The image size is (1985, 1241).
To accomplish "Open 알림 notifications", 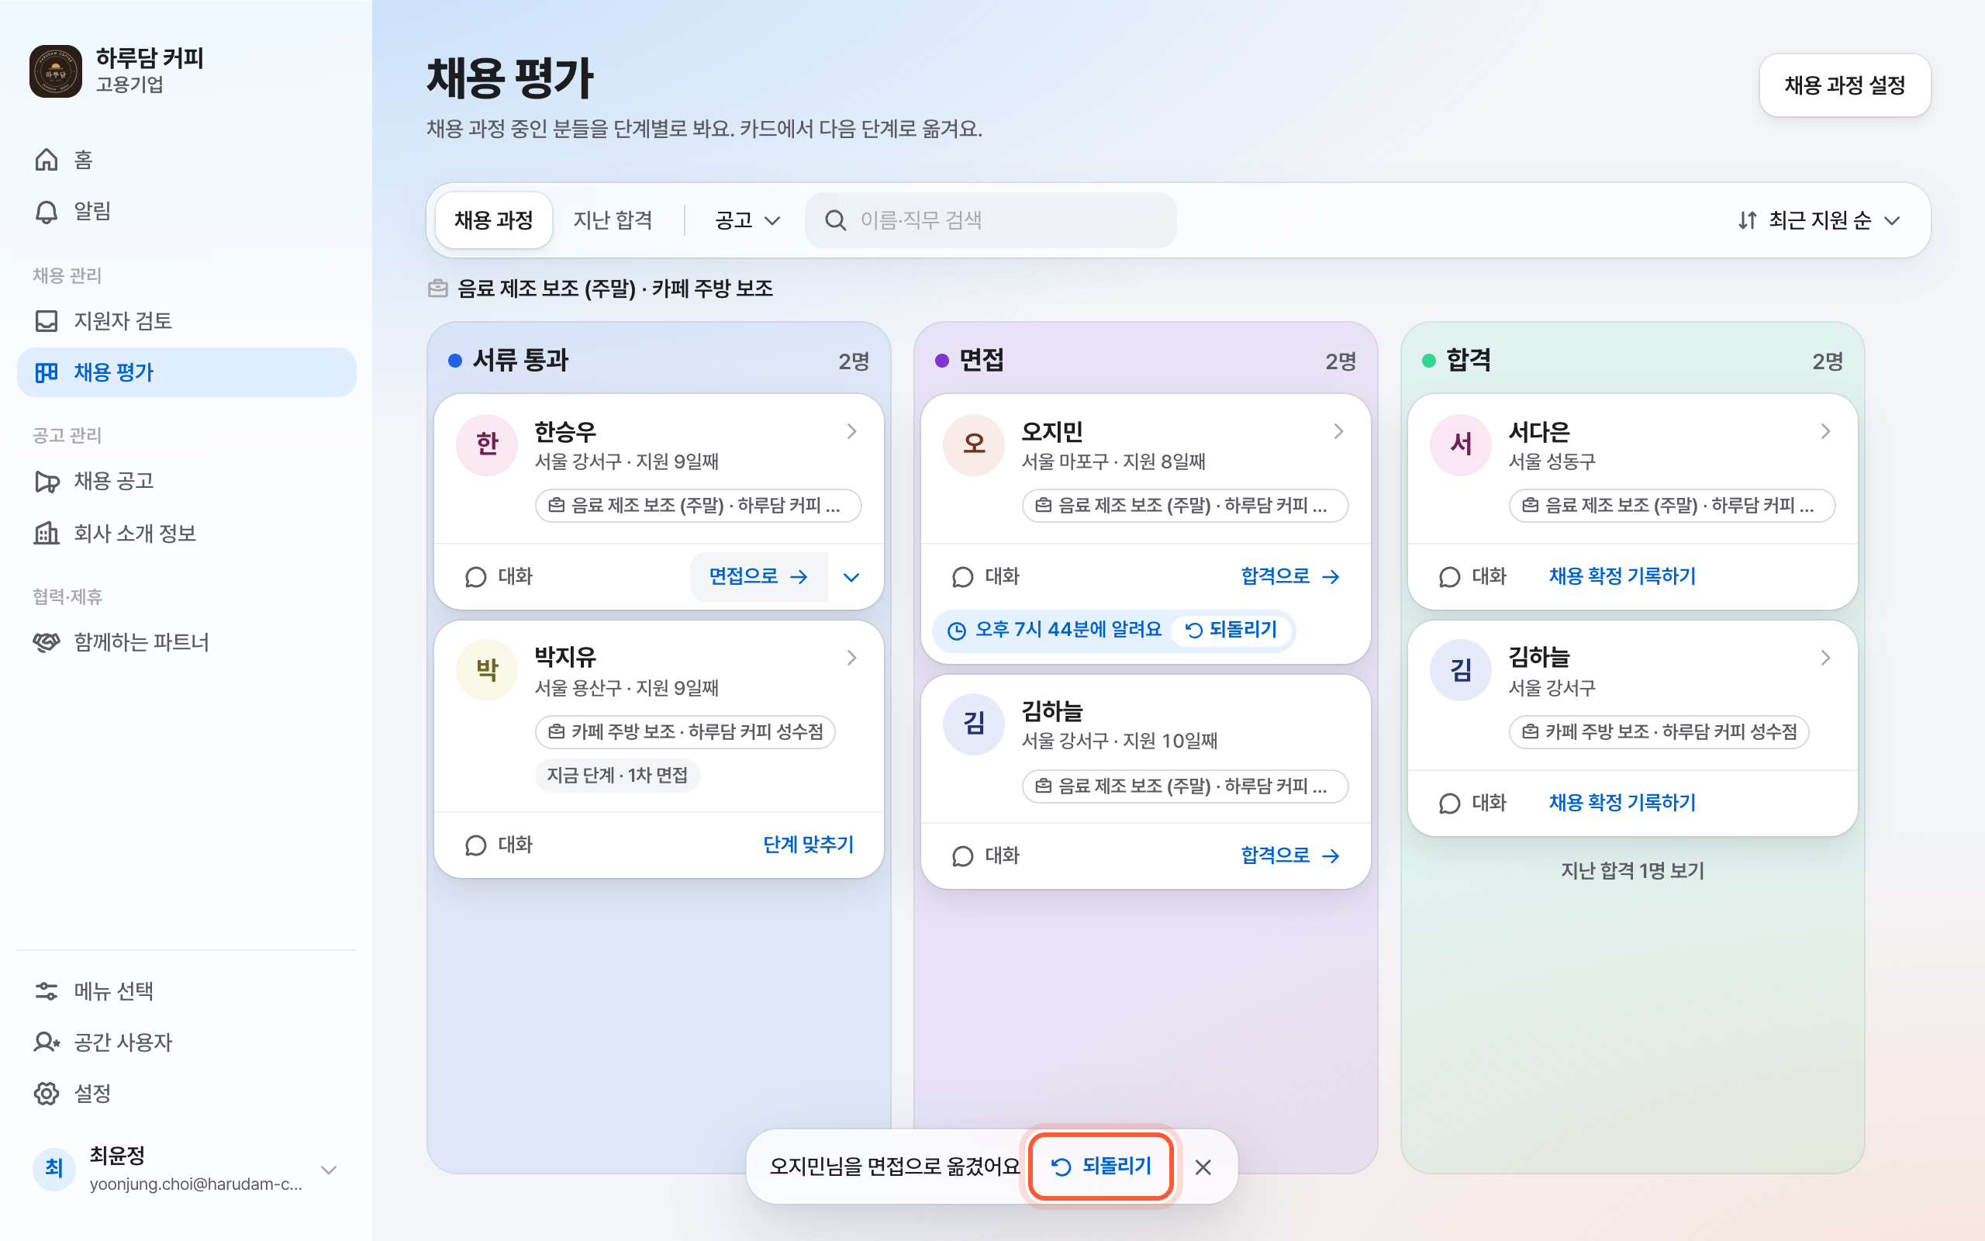I will pyautogui.click(x=186, y=211).
